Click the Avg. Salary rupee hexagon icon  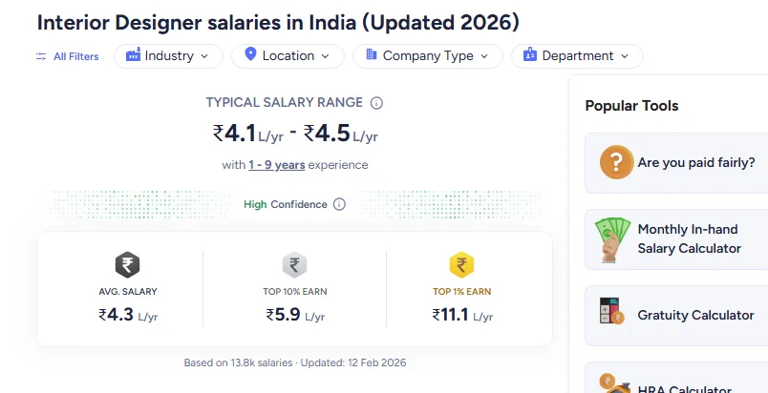click(127, 265)
